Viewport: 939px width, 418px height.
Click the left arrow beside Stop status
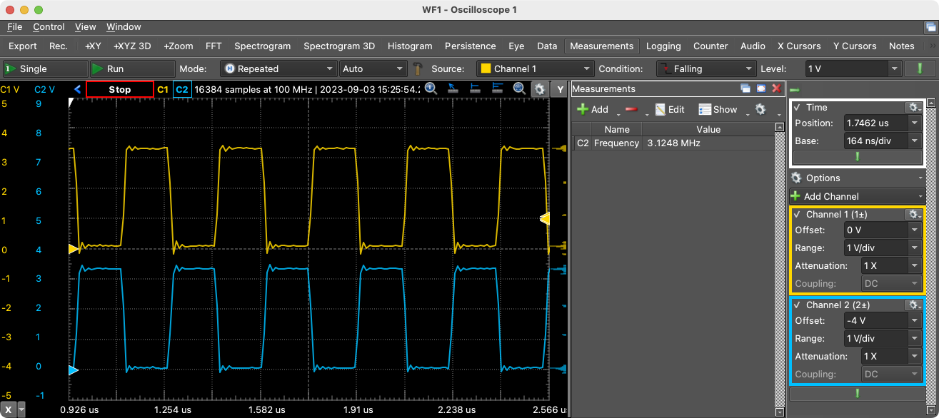coord(78,89)
